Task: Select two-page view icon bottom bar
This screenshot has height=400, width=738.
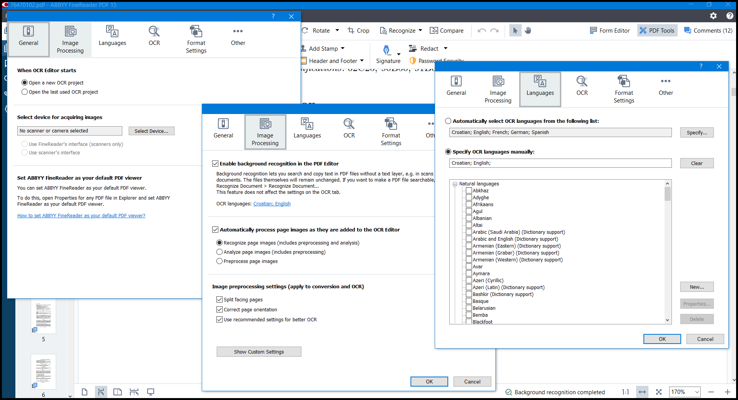Action: click(x=118, y=392)
